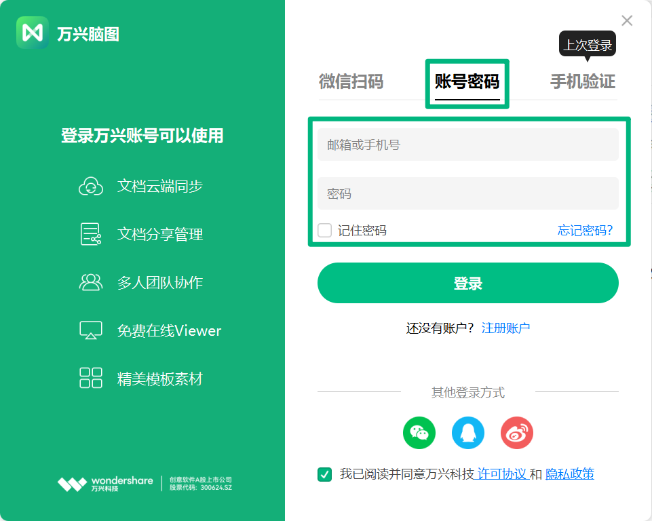652x521 pixels.
Task: Open the 注册账户 link
Action: pos(505,328)
